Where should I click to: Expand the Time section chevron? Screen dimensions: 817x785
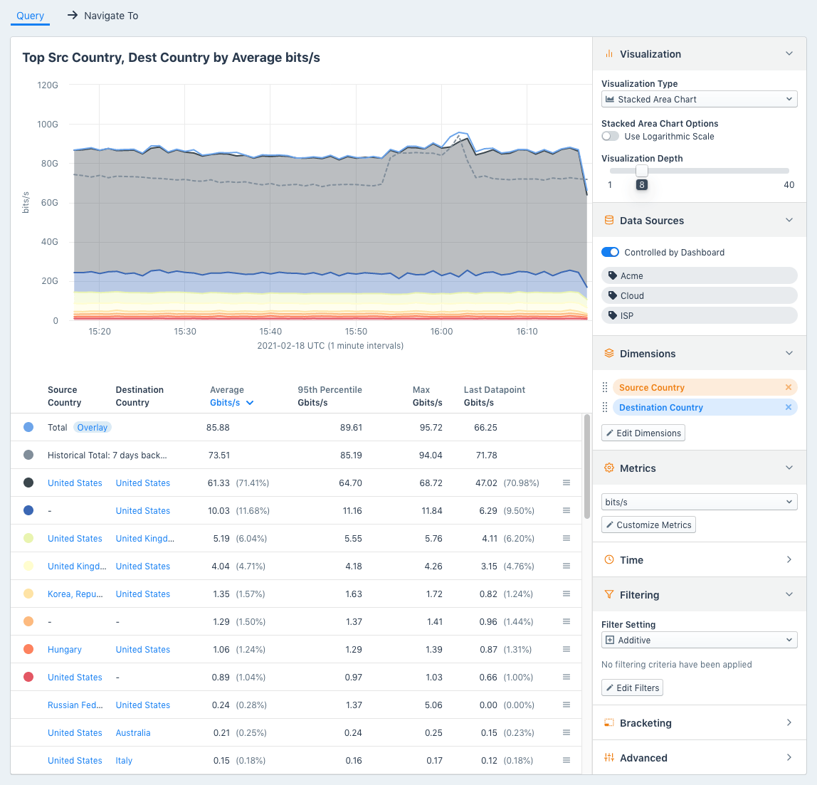click(789, 559)
